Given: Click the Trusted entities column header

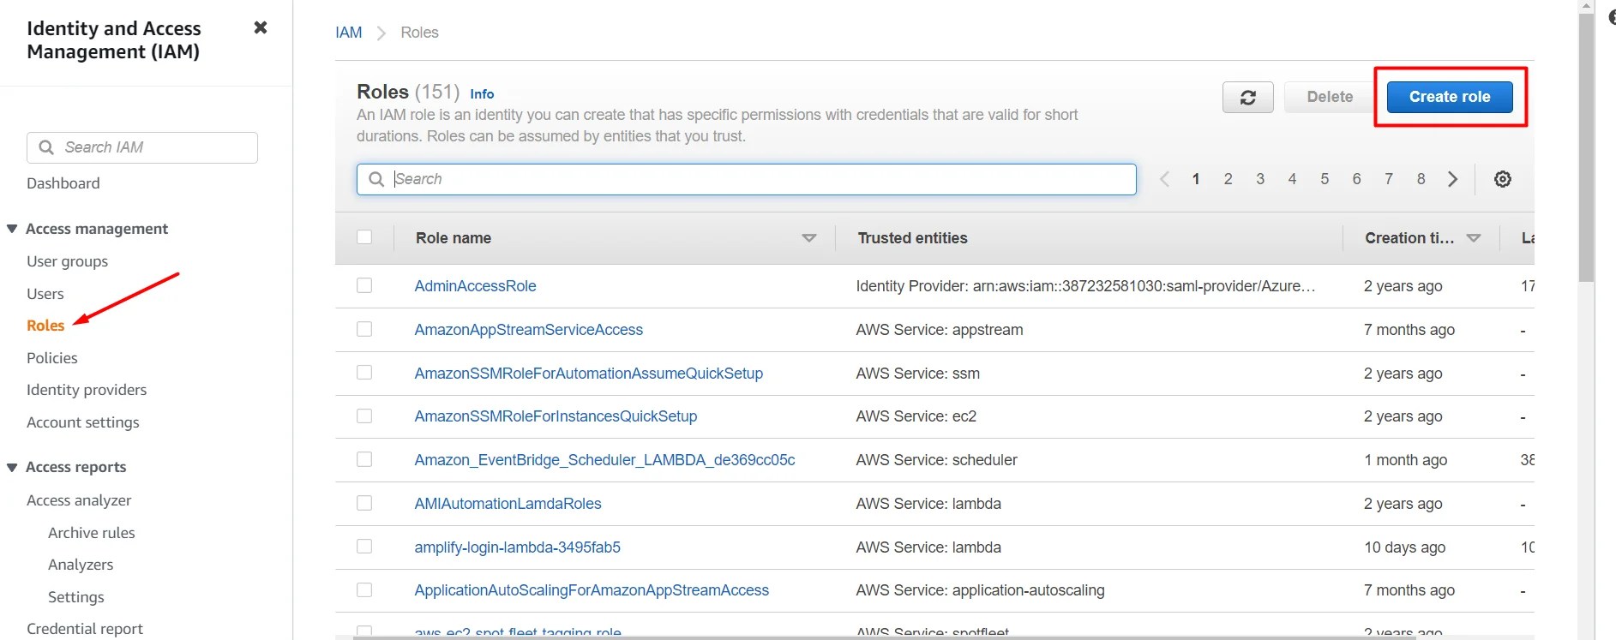Looking at the screenshot, I should [x=912, y=238].
